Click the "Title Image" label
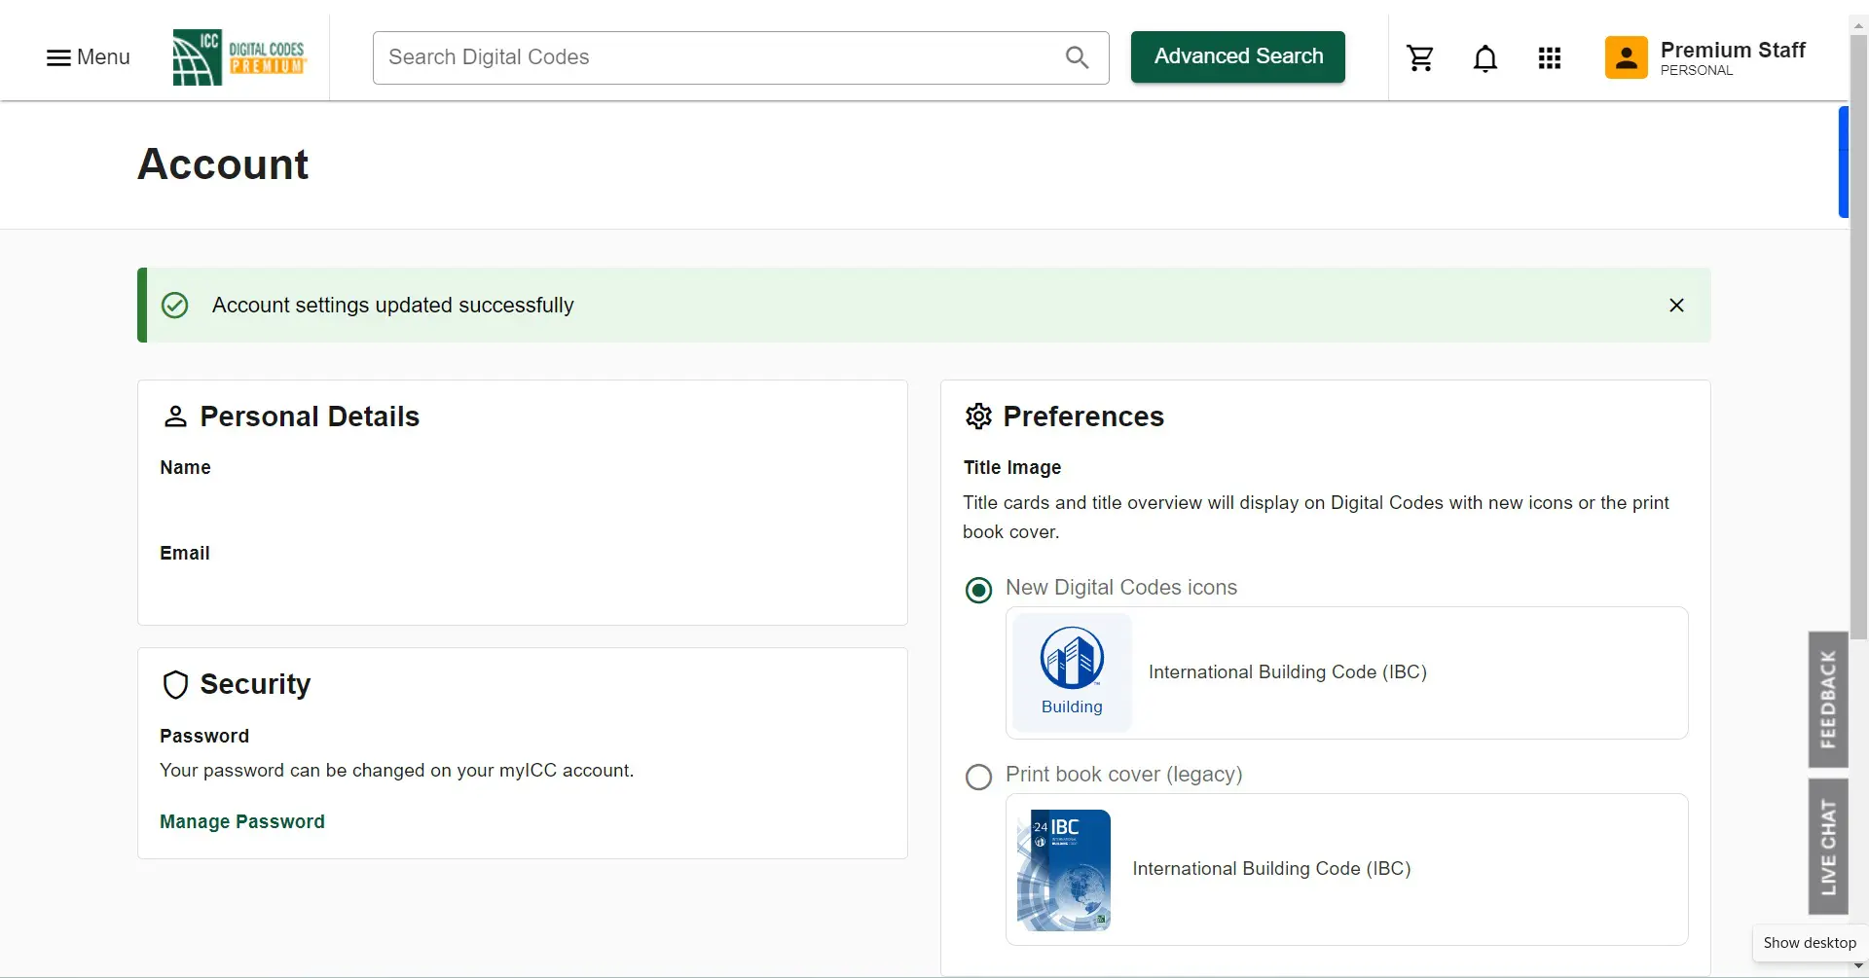This screenshot has height=978, width=1869. tap(1012, 468)
